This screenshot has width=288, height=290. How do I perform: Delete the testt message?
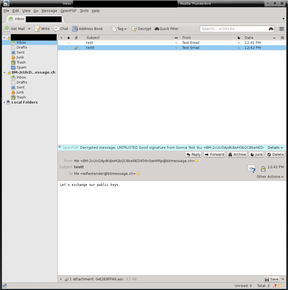pos(276,154)
